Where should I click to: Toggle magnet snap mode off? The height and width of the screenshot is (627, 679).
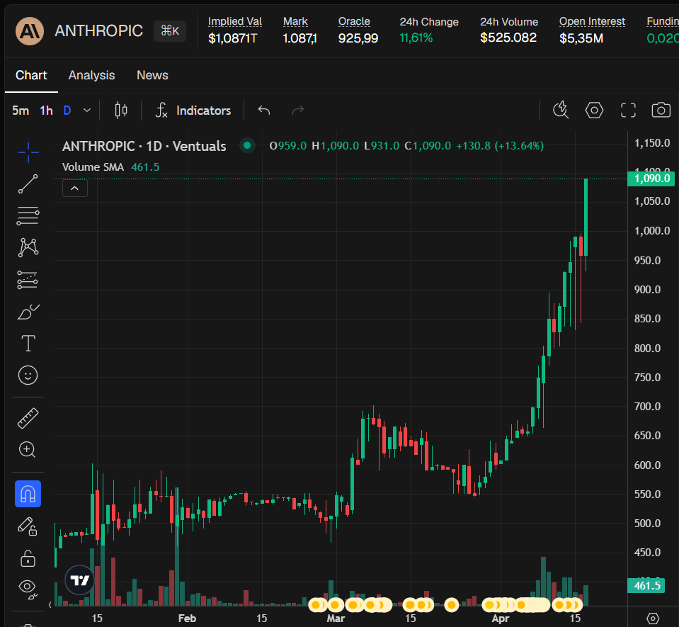pos(28,494)
